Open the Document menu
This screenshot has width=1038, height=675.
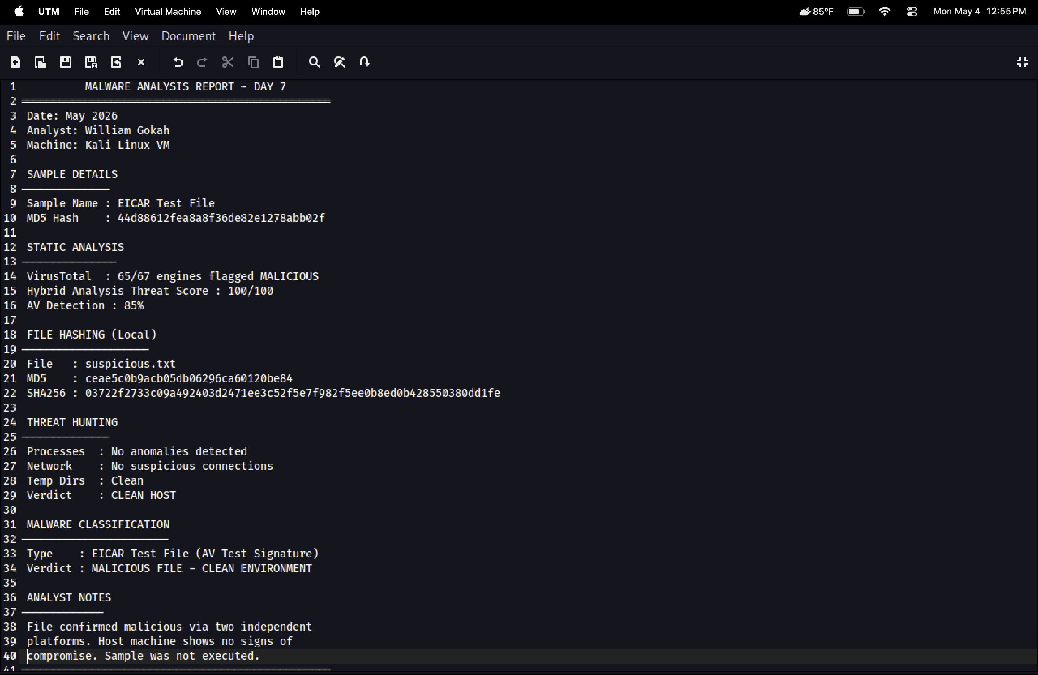click(189, 36)
